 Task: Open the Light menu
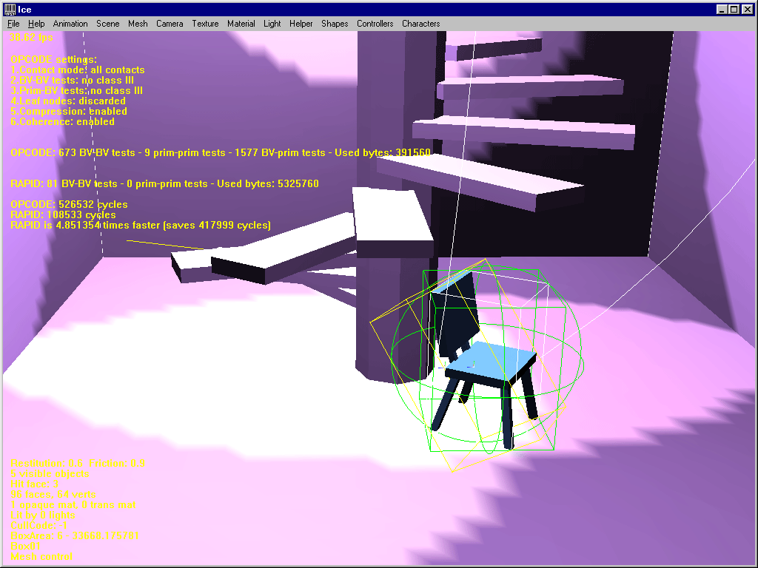click(x=272, y=24)
